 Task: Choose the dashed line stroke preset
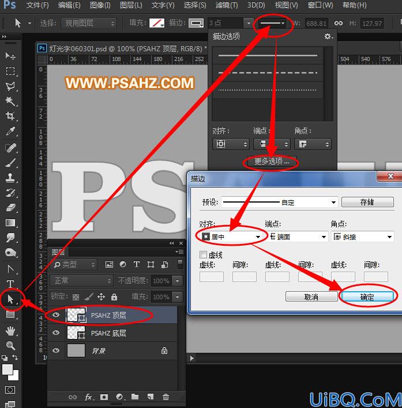click(268, 73)
